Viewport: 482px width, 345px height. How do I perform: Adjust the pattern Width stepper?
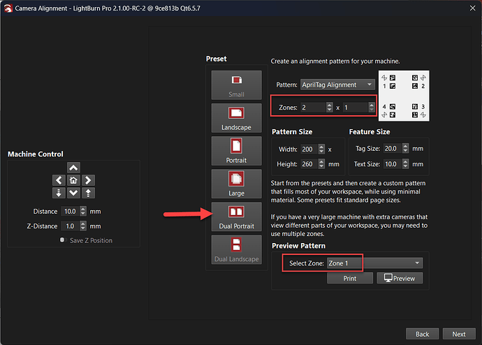coord(321,149)
